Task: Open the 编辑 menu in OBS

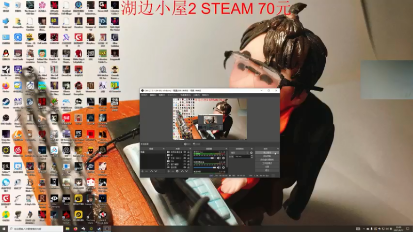Action: tap(153, 95)
